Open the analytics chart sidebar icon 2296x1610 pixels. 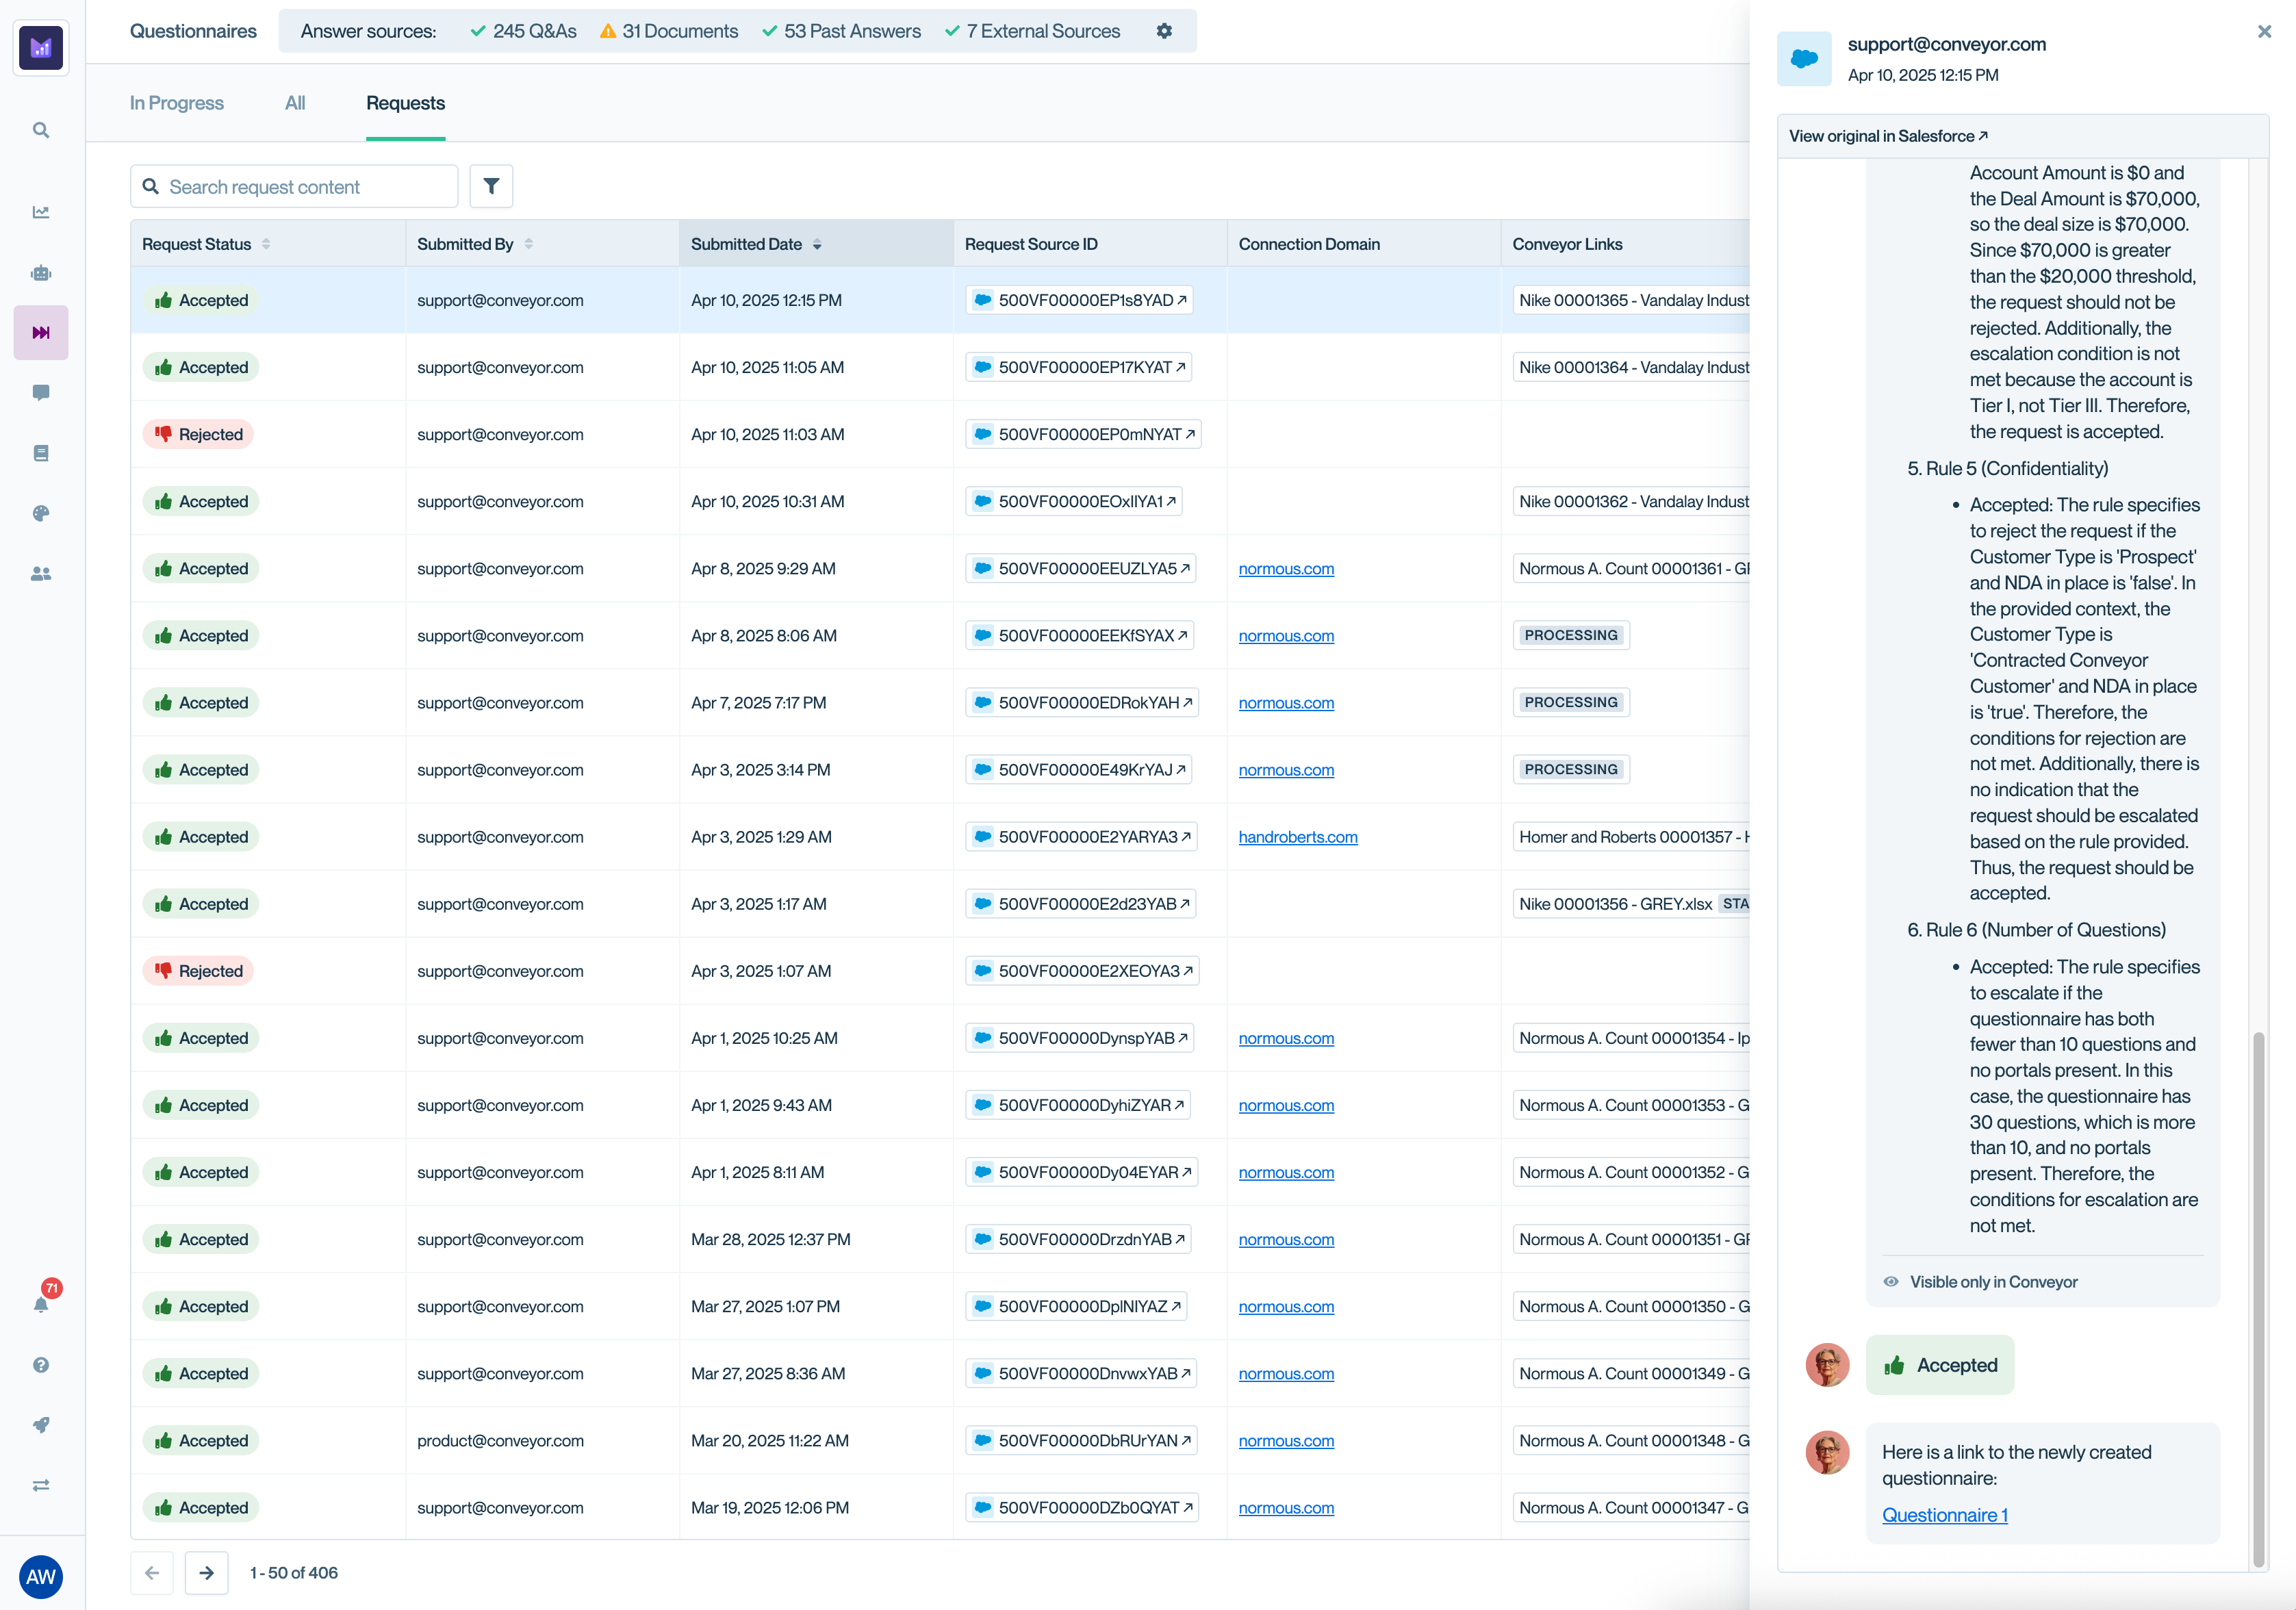pos(41,212)
